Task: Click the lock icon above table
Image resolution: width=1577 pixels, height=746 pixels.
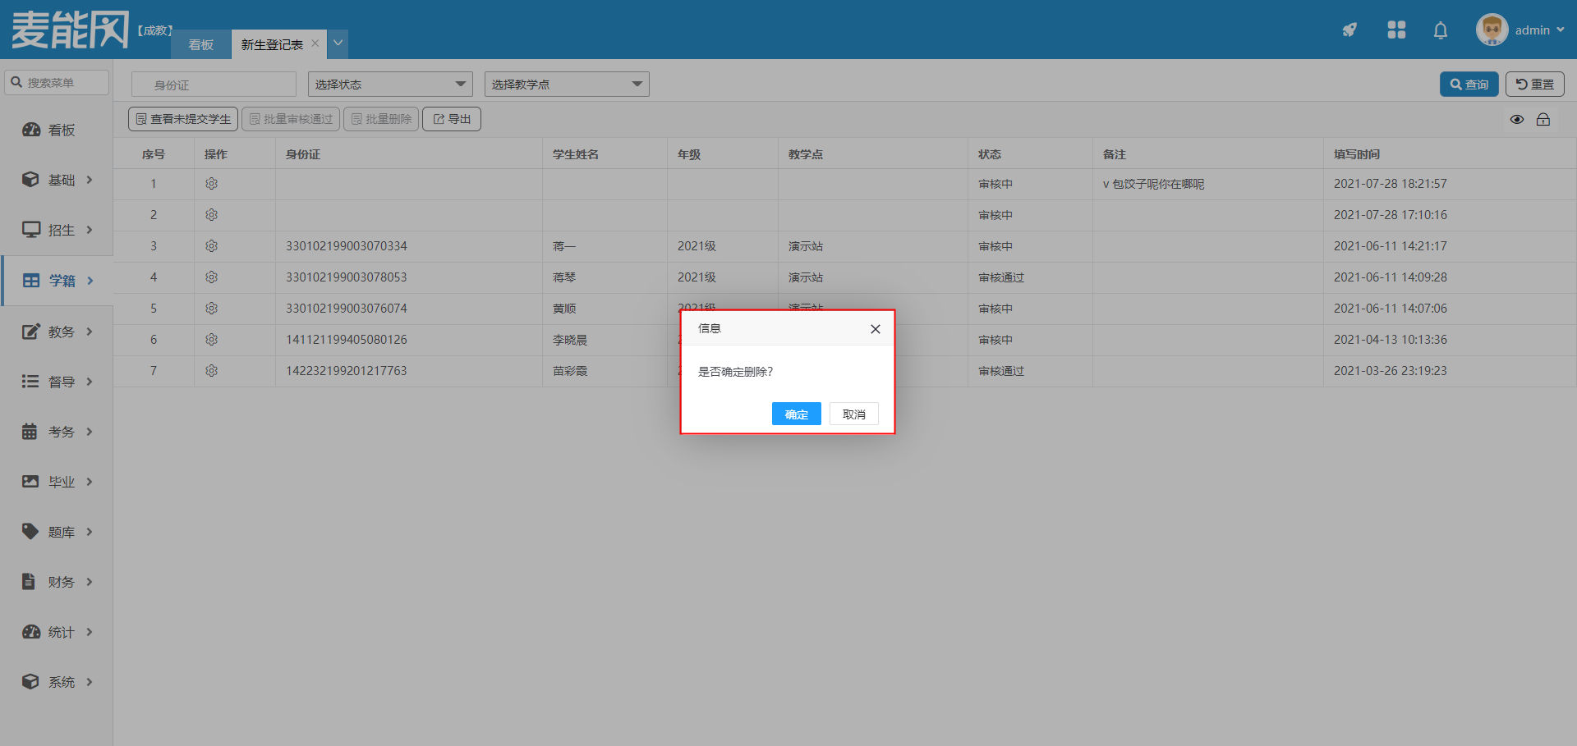Action: click(x=1543, y=120)
